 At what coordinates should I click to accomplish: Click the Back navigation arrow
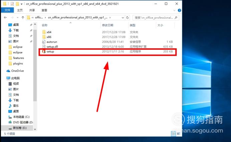(5, 18)
